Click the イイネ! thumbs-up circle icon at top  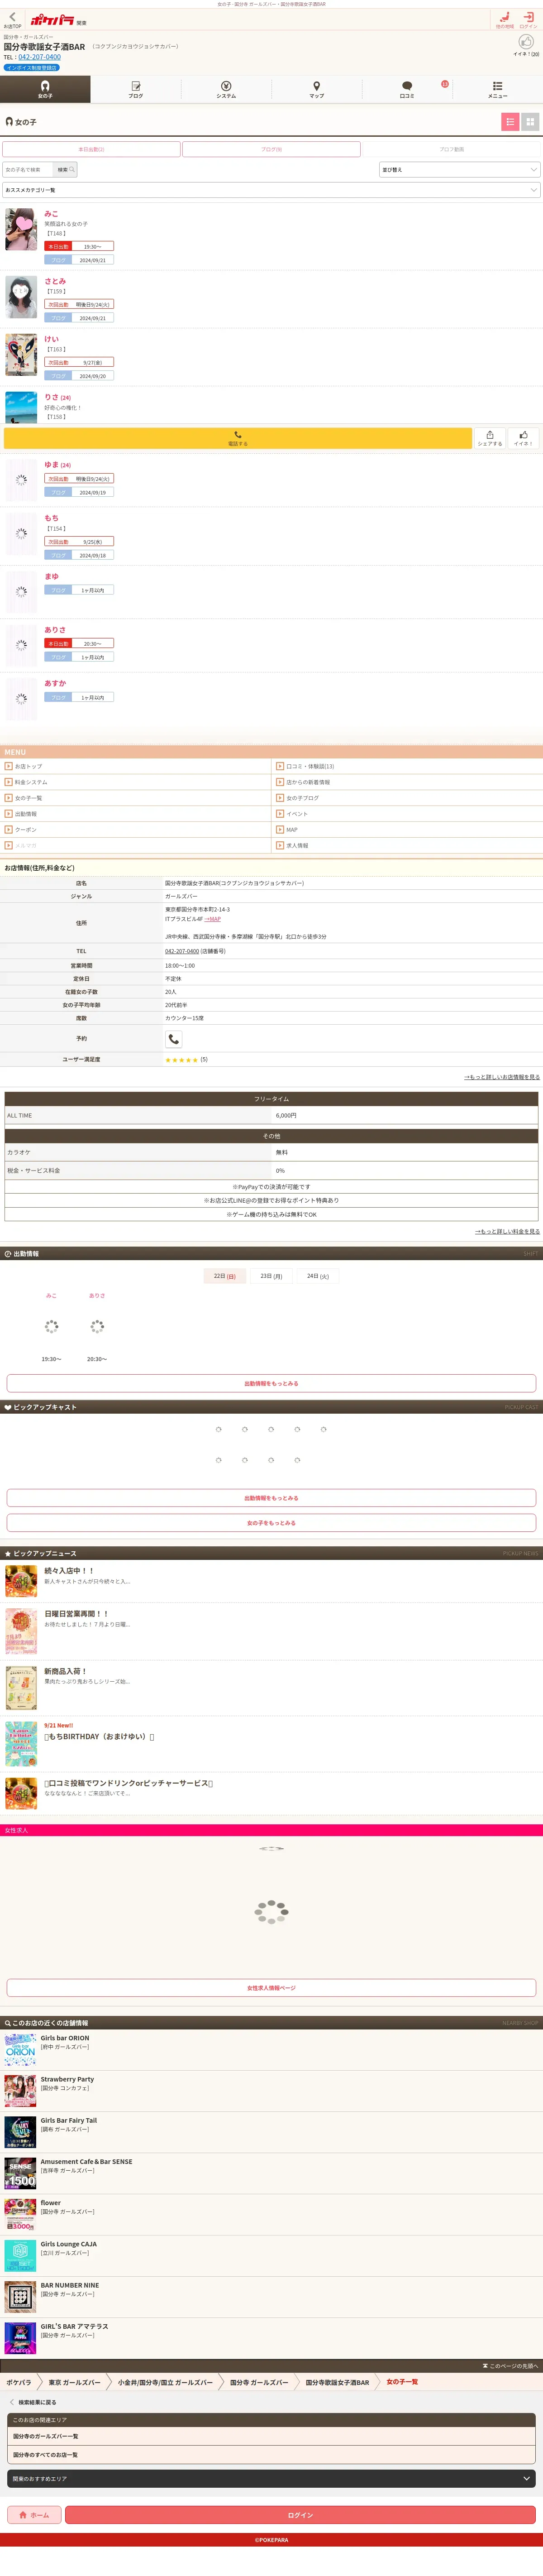pos(526,42)
